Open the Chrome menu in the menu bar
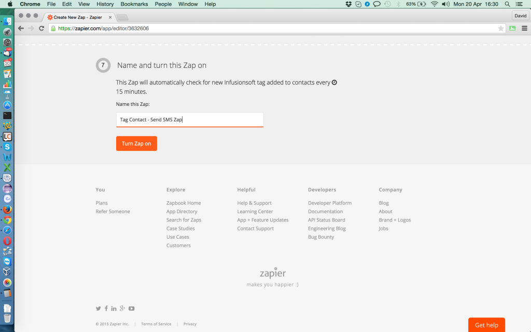 coord(30,4)
